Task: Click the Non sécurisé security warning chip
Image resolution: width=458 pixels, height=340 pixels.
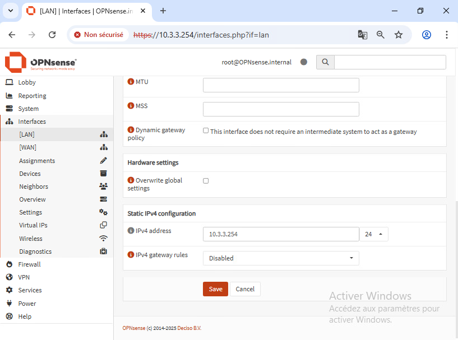Action: pyautogui.click(x=99, y=35)
